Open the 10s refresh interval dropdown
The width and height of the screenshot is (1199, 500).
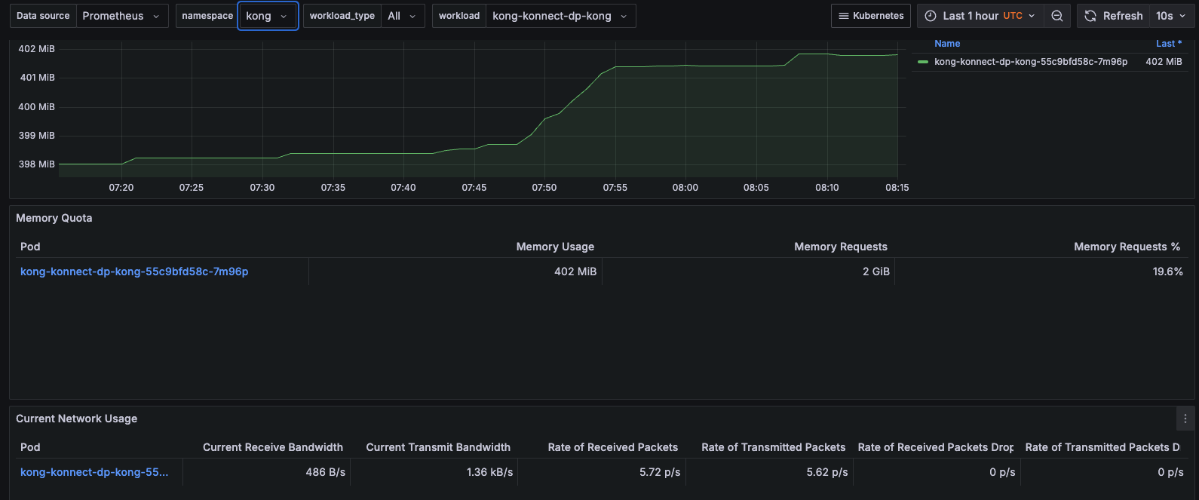(x=1172, y=16)
